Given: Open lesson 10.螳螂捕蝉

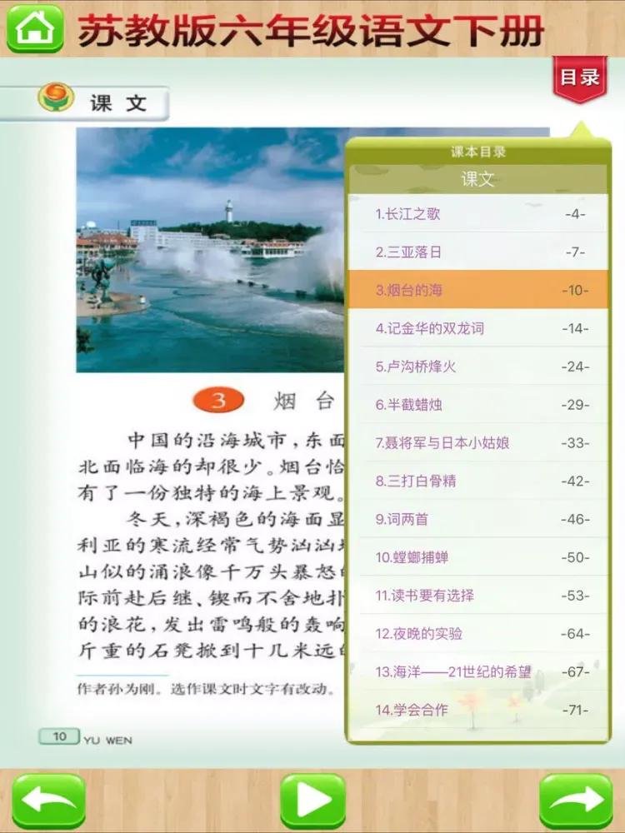Looking at the screenshot, I should pos(477,558).
